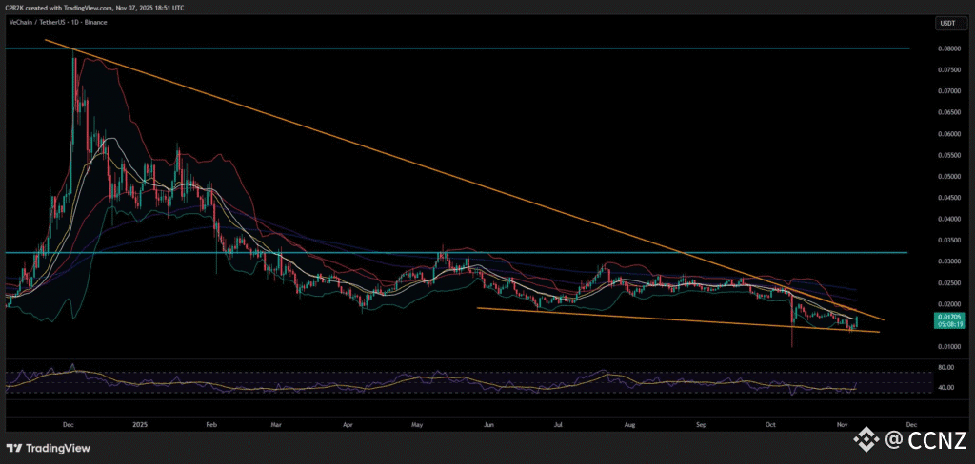The width and height of the screenshot is (975, 464).
Task: Click the Binance diamond icon beside CCNZ
Action: 864,439
